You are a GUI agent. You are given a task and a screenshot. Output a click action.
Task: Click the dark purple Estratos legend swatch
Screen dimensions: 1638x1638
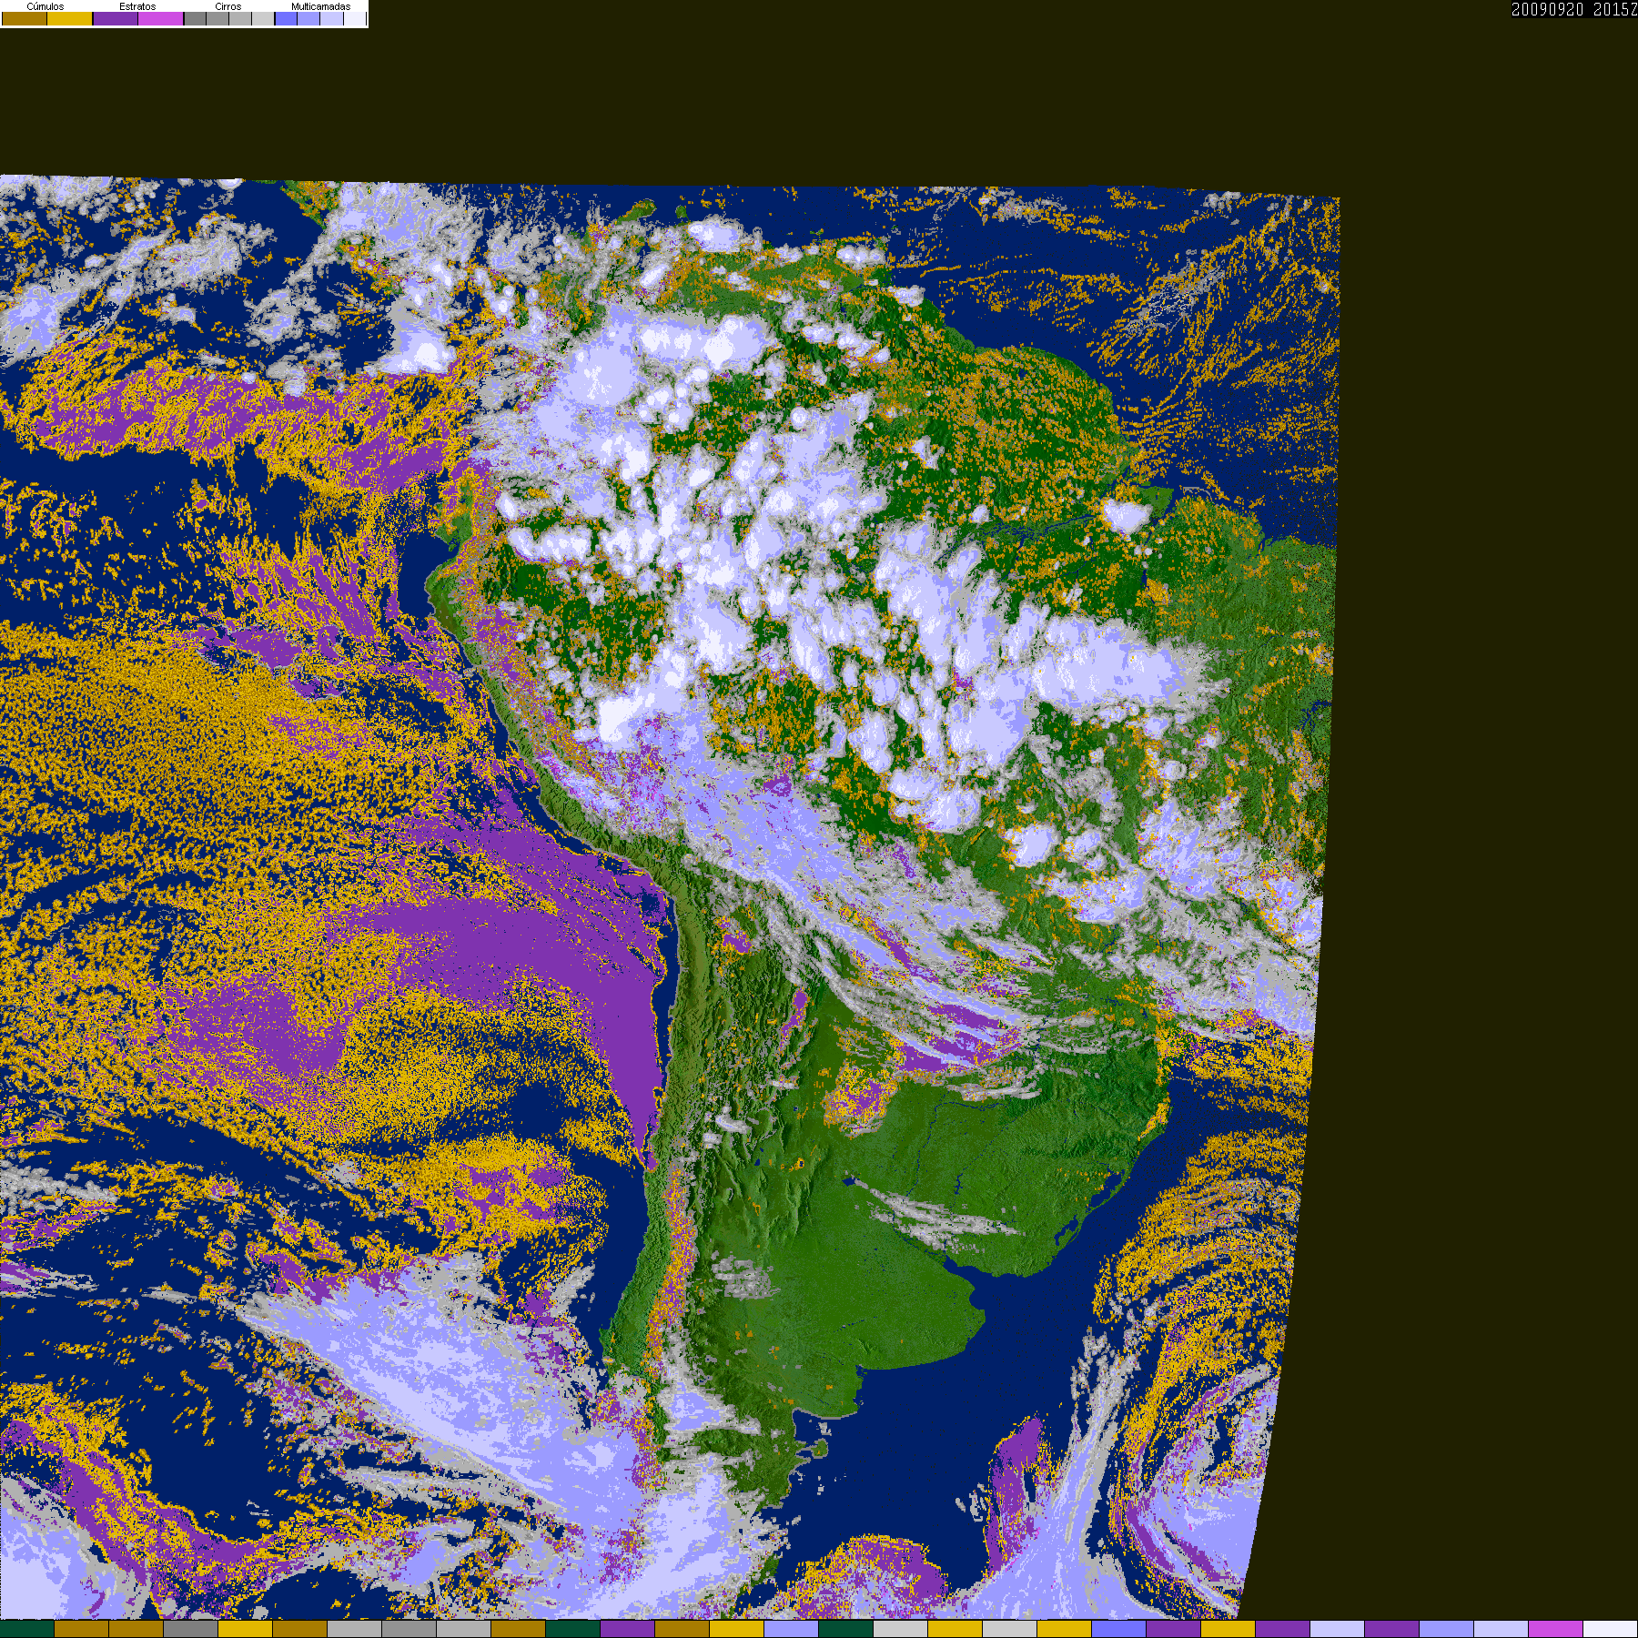click(116, 18)
